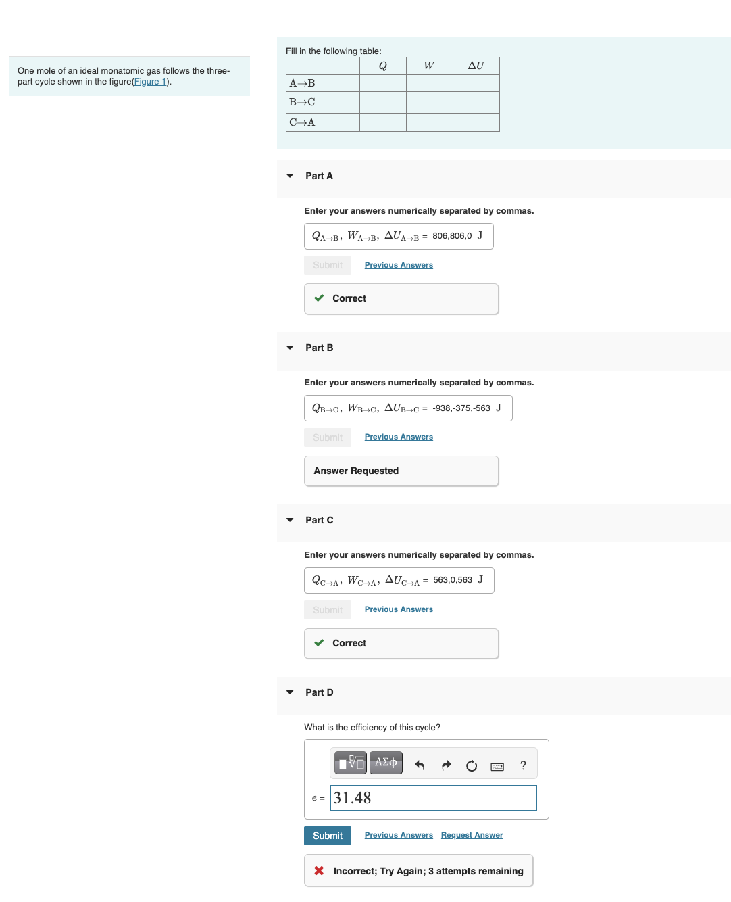Screen dimensions: 731x902
Task: Open the Greek symbols ΑΣΦ palette
Action: point(386,763)
